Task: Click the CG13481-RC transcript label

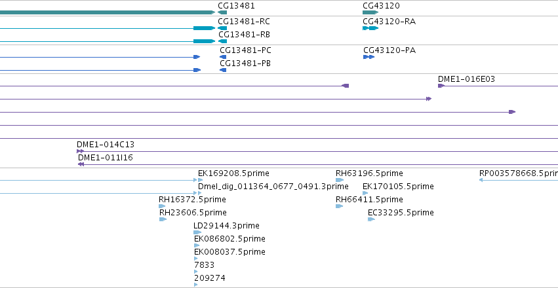Action: 244,22
